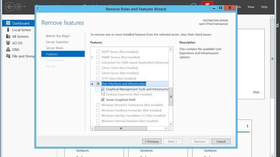
Task: Click the TFTP Client checkbox
Action: point(98,78)
